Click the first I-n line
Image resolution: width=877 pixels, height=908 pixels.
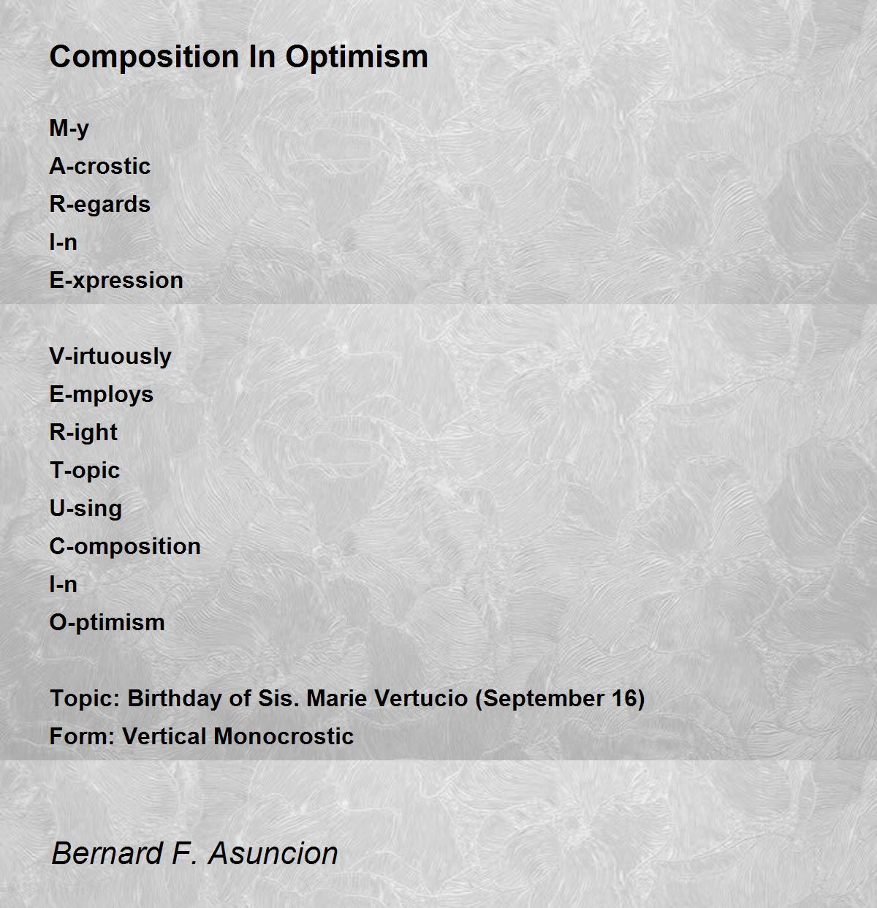[x=63, y=242]
